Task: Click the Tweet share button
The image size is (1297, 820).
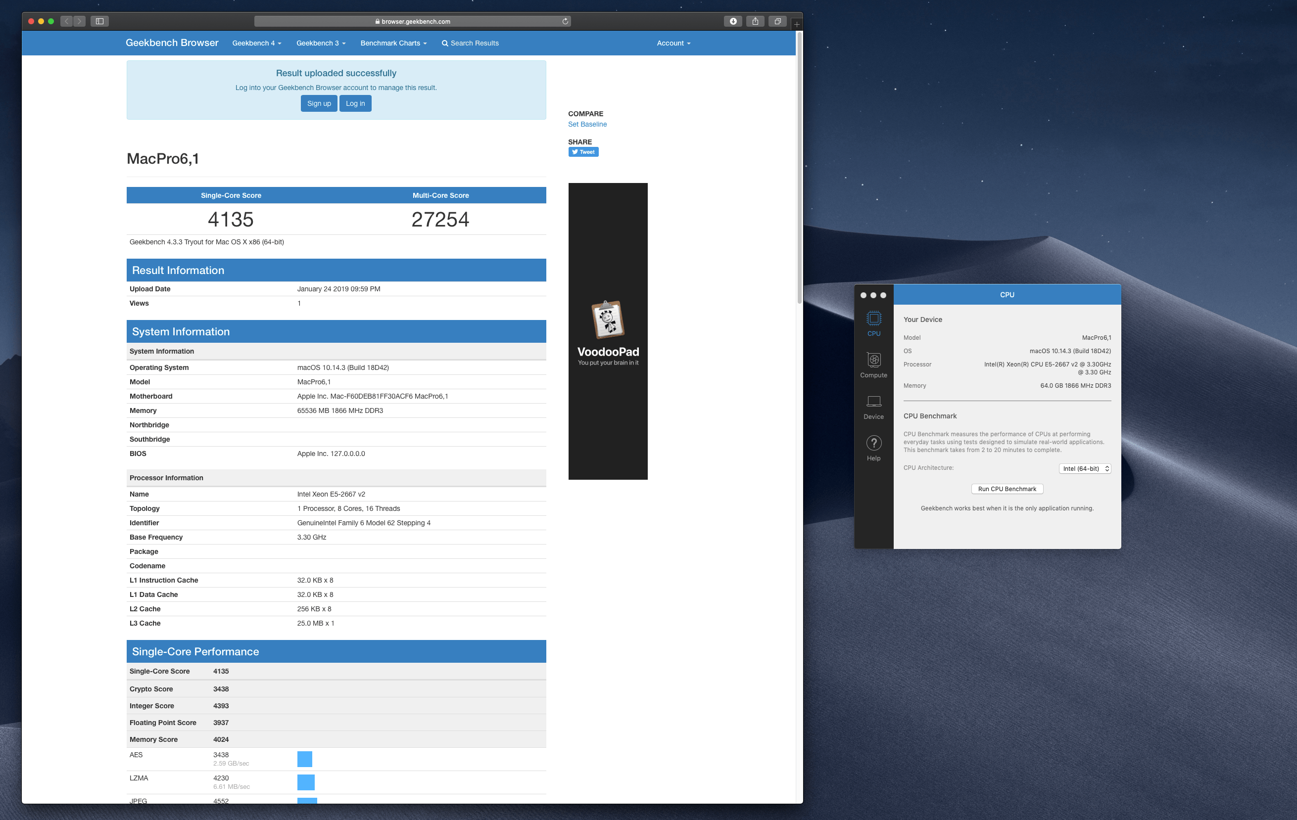Action: (583, 152)
